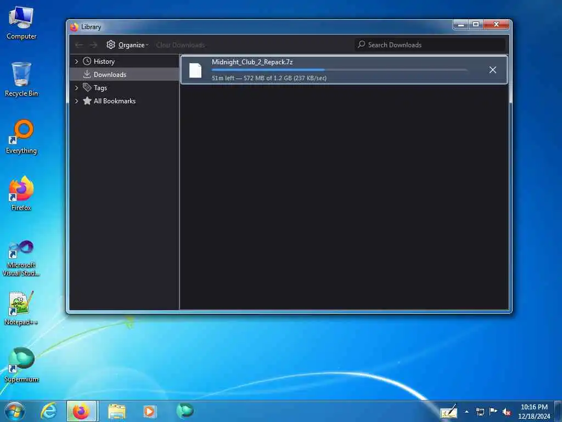The image size is (562, 422).
Task: Minimize the Library window
Action: [461, 24]
